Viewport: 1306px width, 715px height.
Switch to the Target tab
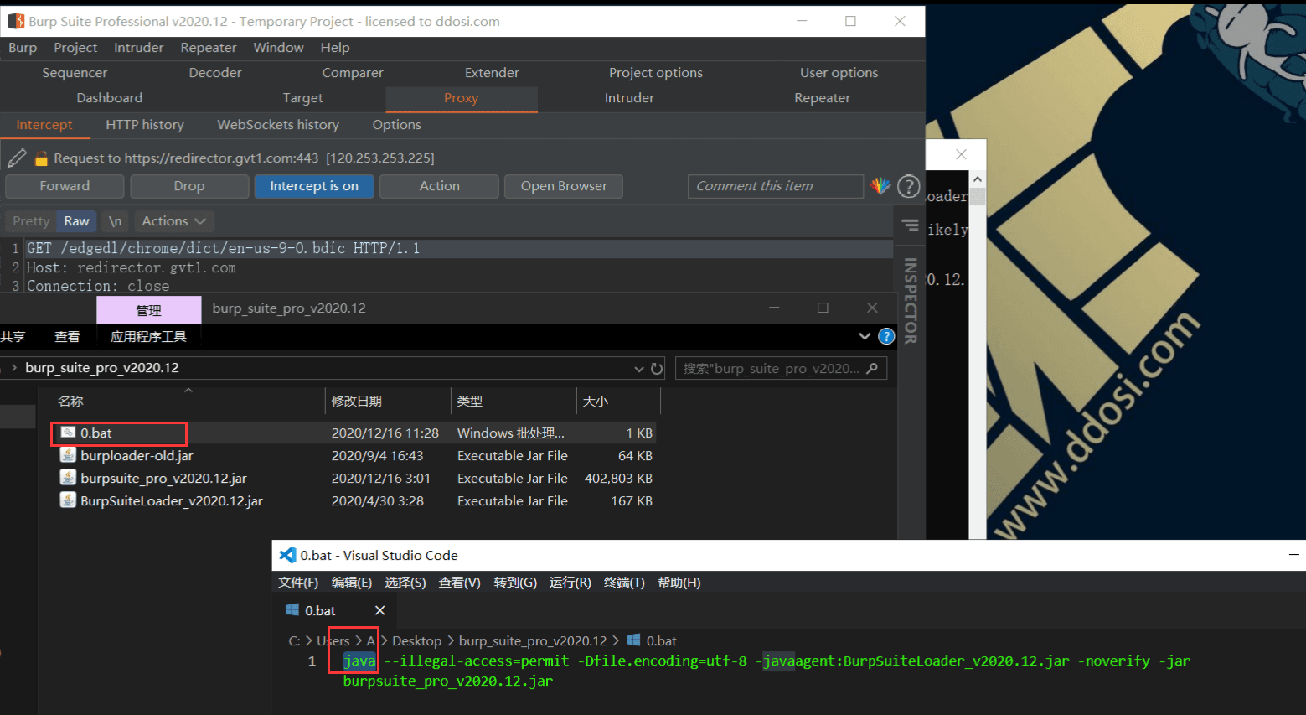[302, 98]
